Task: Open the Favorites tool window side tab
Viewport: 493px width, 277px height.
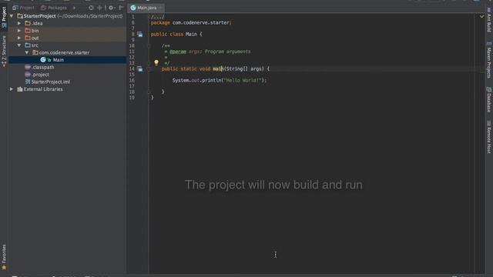Action: 4,257
